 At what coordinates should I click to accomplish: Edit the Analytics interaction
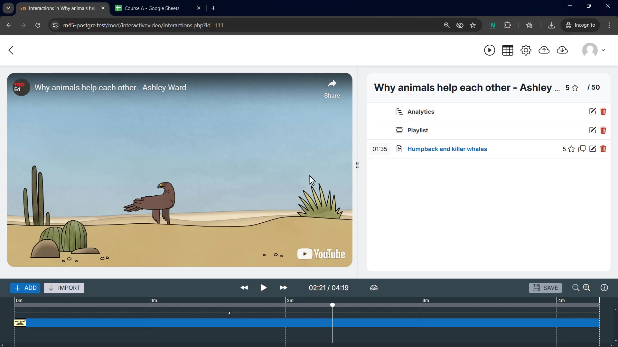click(x=593, y=111)
